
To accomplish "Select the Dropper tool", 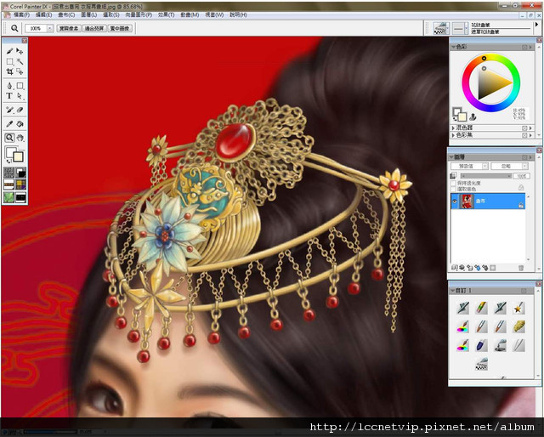I will pyautogui.click(x=9, y=123).
